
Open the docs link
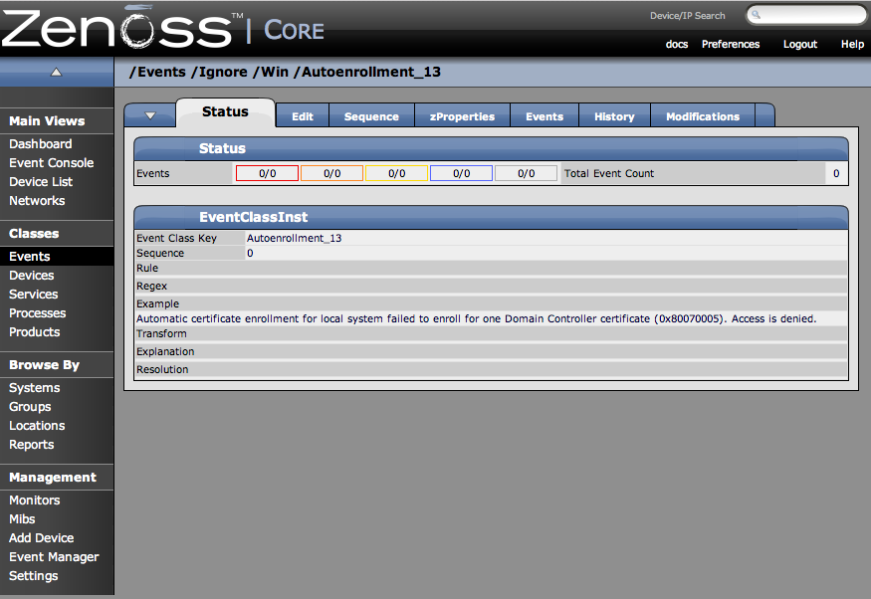tap(677, 45)
